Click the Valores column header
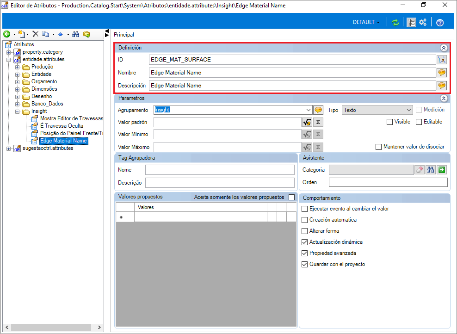 tap(201, 207)
